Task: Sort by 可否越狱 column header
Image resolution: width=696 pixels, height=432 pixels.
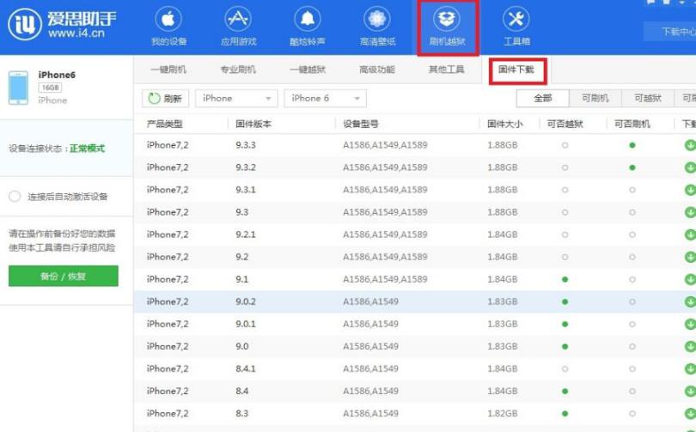Action: pos(565,125)
